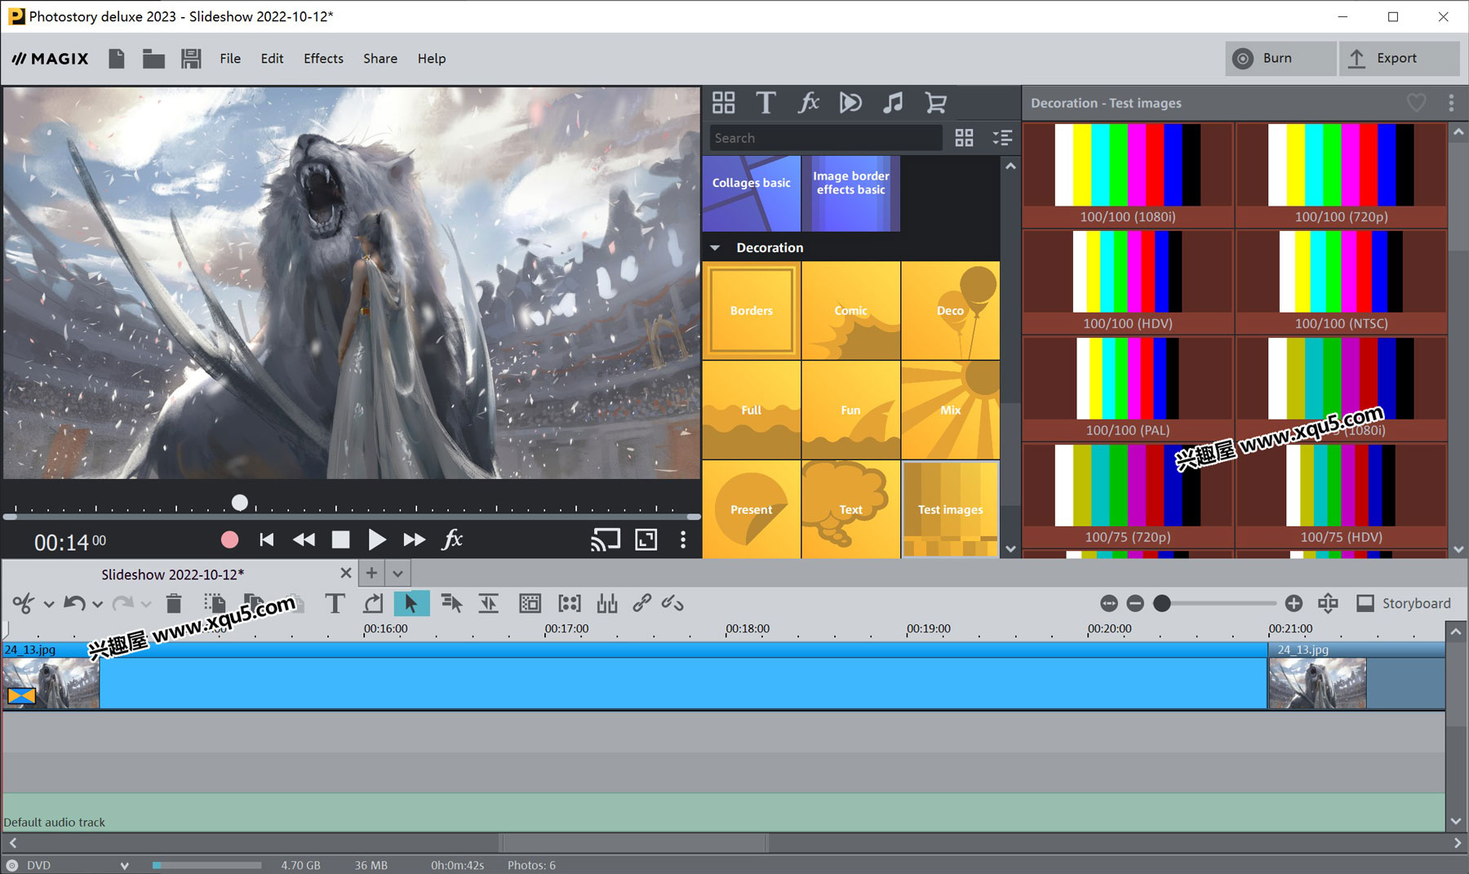The width and height of the screenshot is (1469, 874).
Task: Close the Slideshow 2022-10-12 tab
Action: pyautogui.click(x=346, y=574)
